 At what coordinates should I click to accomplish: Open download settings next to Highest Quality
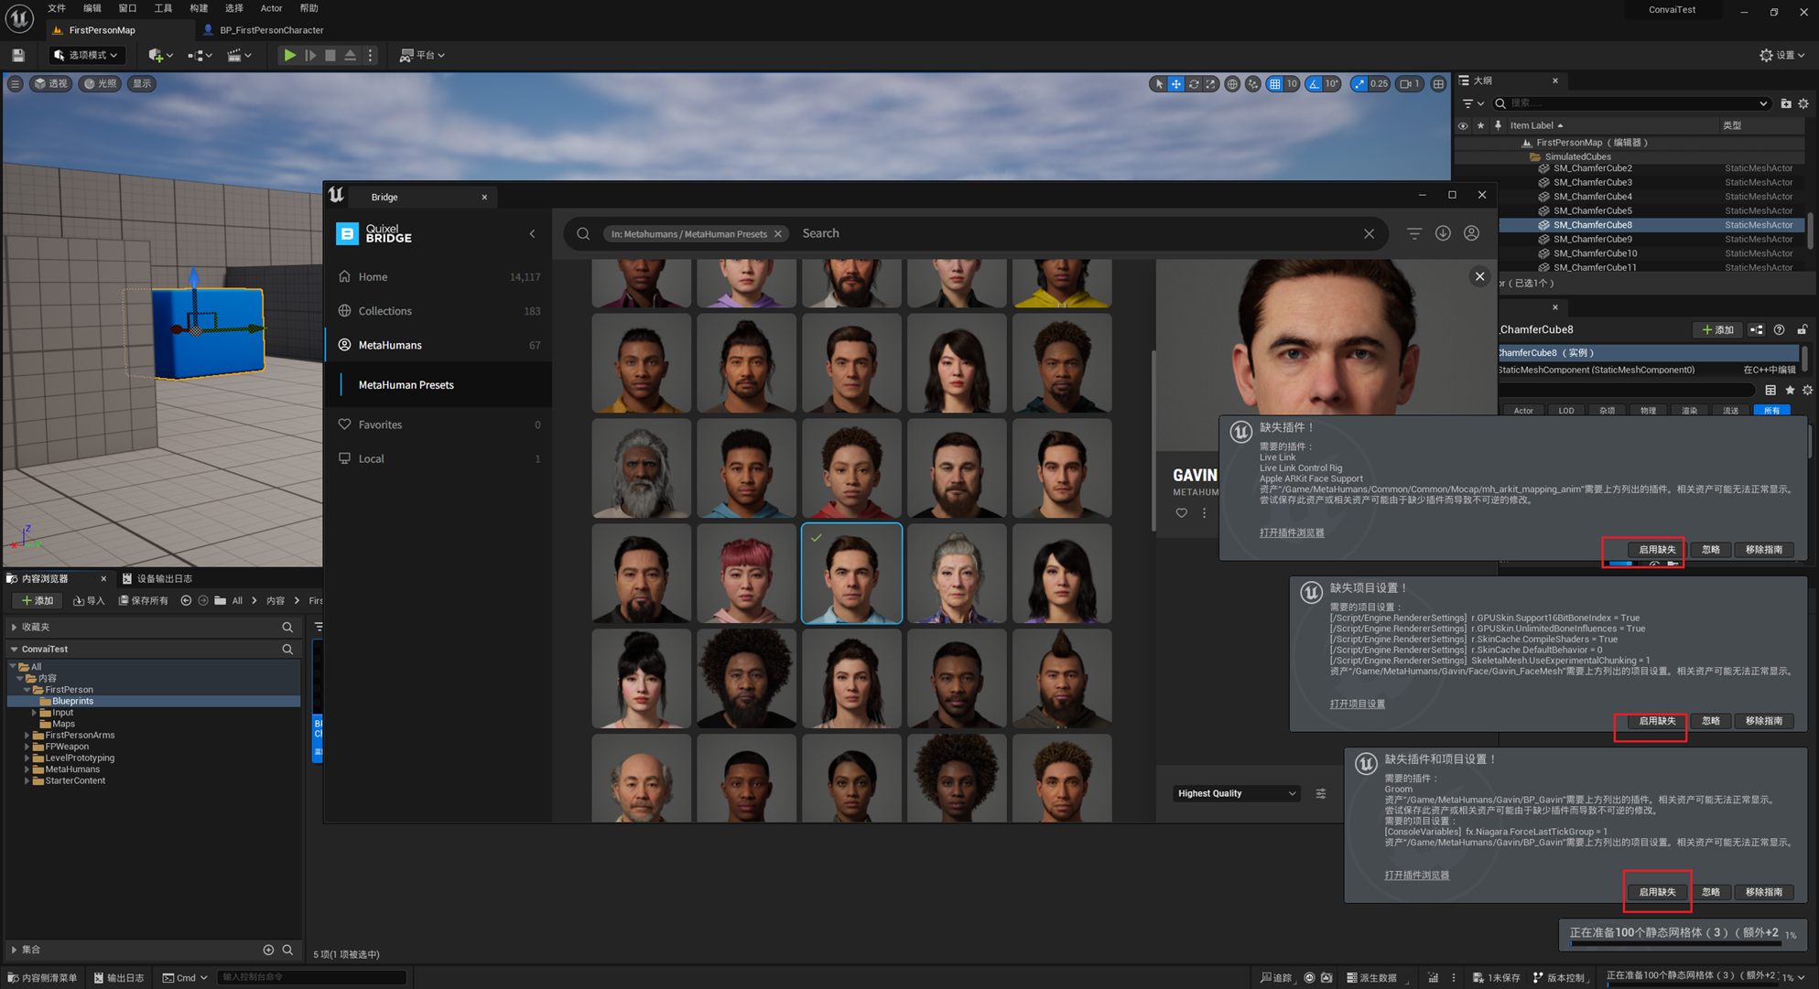pyautogui.click(x=1320, y=793)
